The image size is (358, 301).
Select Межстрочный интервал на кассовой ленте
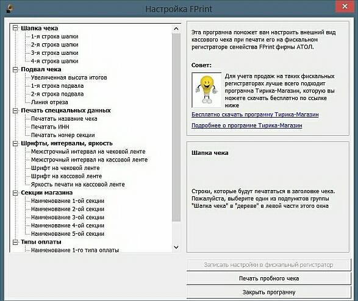(89, 160)
